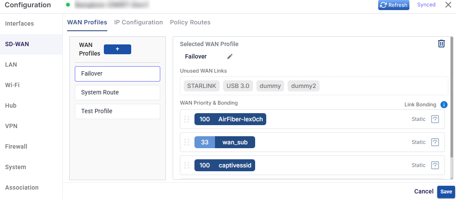
Task: Toggle link bonding for AirFiber-lex0ch
Action: (x=435, y=119)
